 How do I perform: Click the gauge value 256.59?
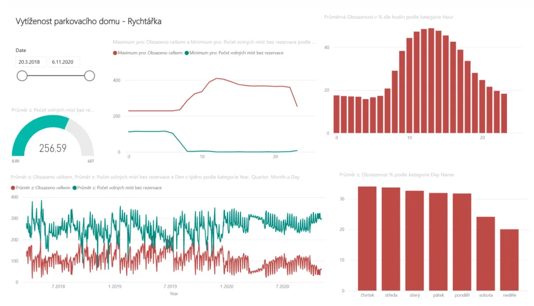click(x=53, y=148)
